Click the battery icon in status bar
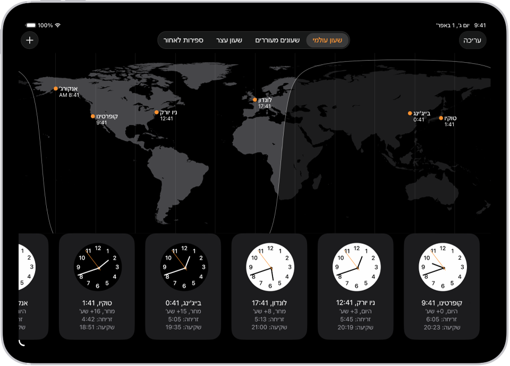This screenshot has height=366, width=510. pyautogui.click(x=31, y=25)
